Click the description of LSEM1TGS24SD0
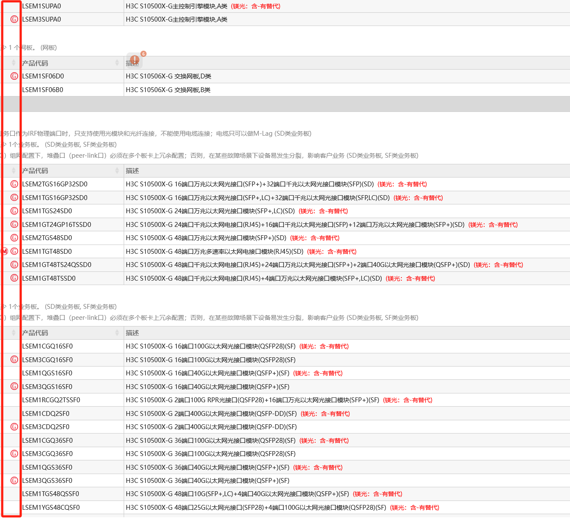The image size is (570, 519). click(x=237, y=211)
